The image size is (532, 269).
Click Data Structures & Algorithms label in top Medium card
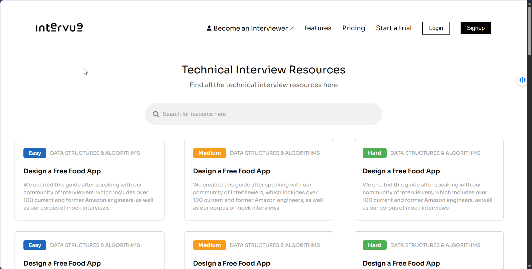(x=275, y=153)
